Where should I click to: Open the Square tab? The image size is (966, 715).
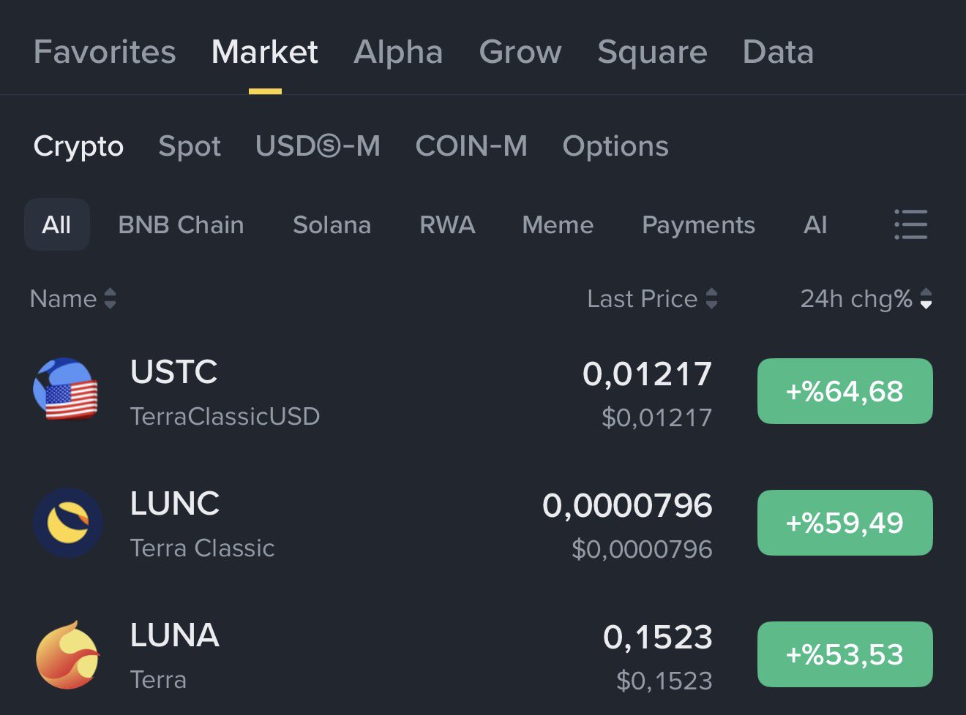click(x=652, y=52)
